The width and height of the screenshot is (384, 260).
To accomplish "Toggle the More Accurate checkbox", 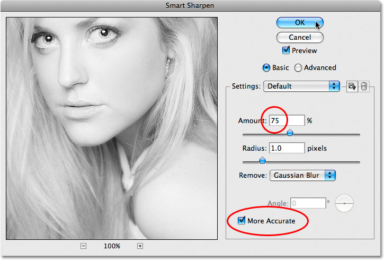I will 242,221.
